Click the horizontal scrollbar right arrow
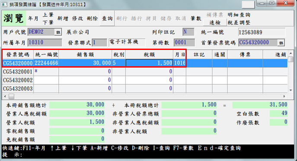This screenshot has width=297, height=161. tap(284, 96)
